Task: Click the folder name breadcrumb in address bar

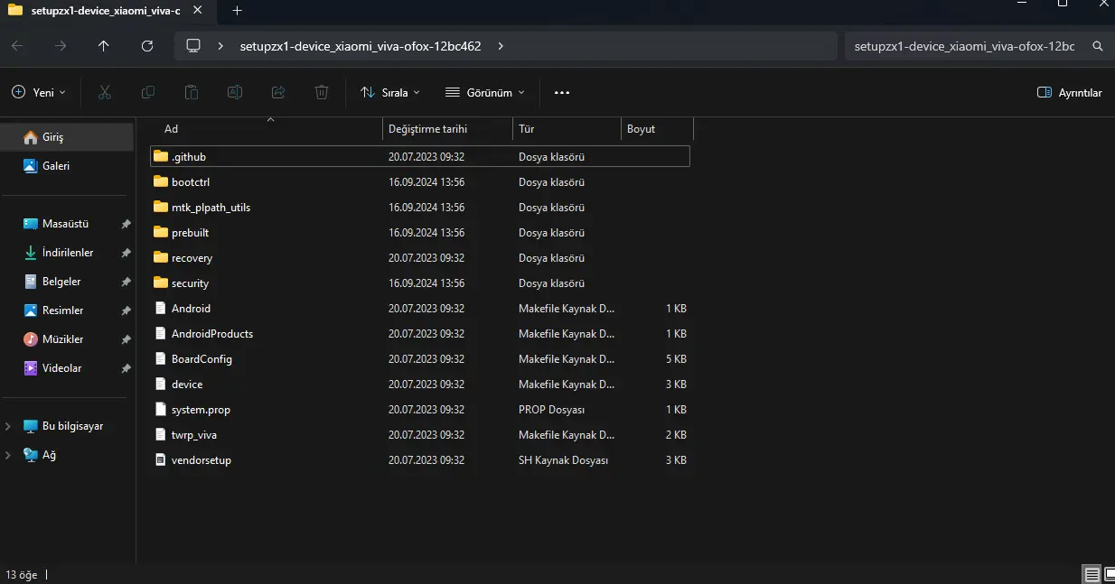Action: tap(360, 46)
